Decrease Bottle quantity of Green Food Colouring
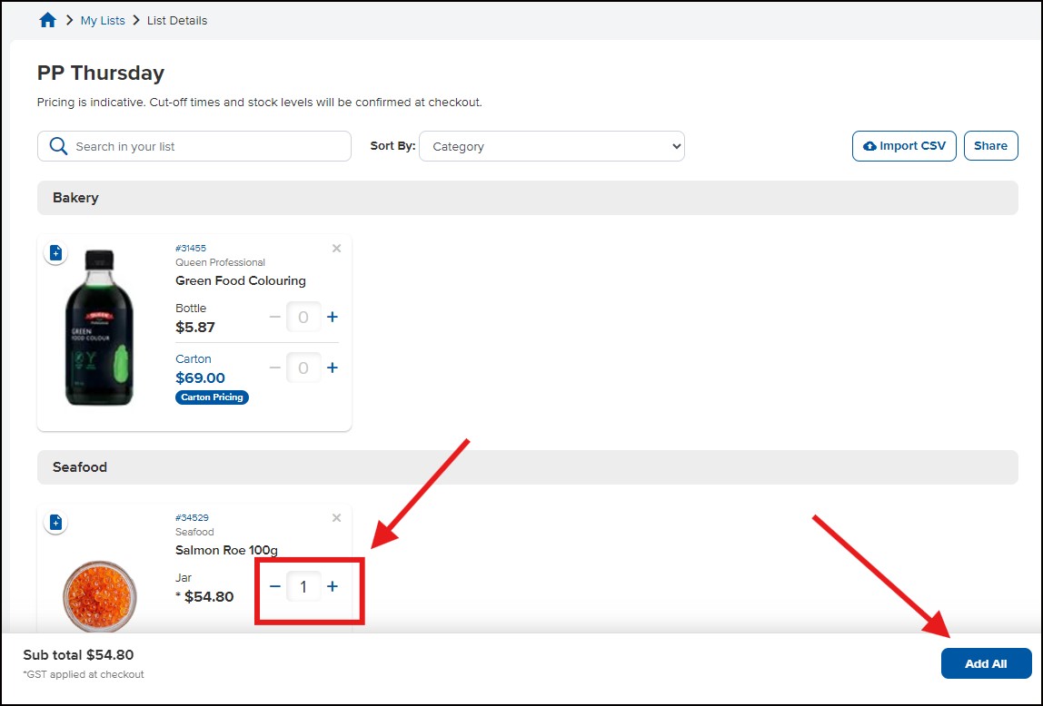The height and width of the screenshot is (706, 1043). click(275, 317)
